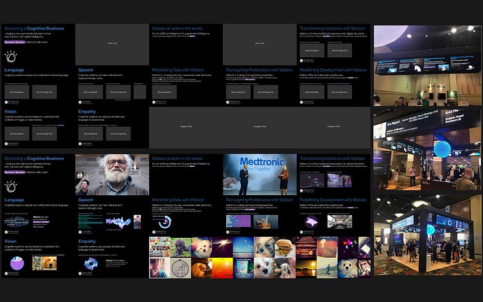The width and height of the screenshot is (483, 302).
Task: Select the hamburger photo in the Instagram grid
Action: point(285,248)
